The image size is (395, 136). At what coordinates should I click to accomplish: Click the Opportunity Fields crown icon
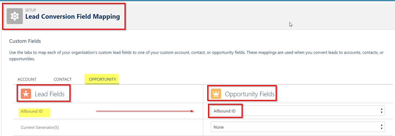(216, 94)
